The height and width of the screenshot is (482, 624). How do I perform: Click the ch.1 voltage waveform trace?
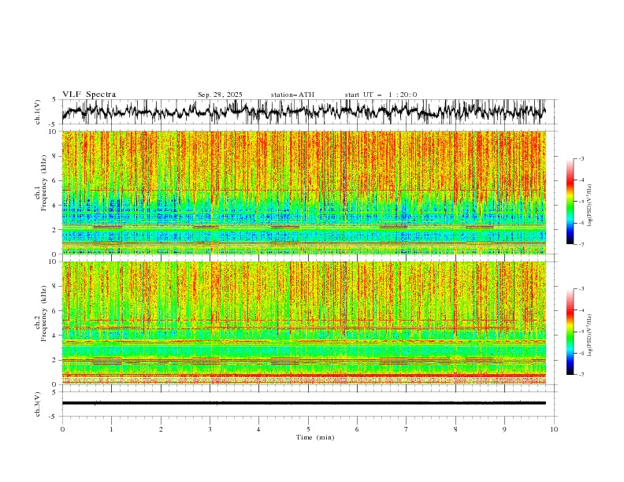[303, 112]
